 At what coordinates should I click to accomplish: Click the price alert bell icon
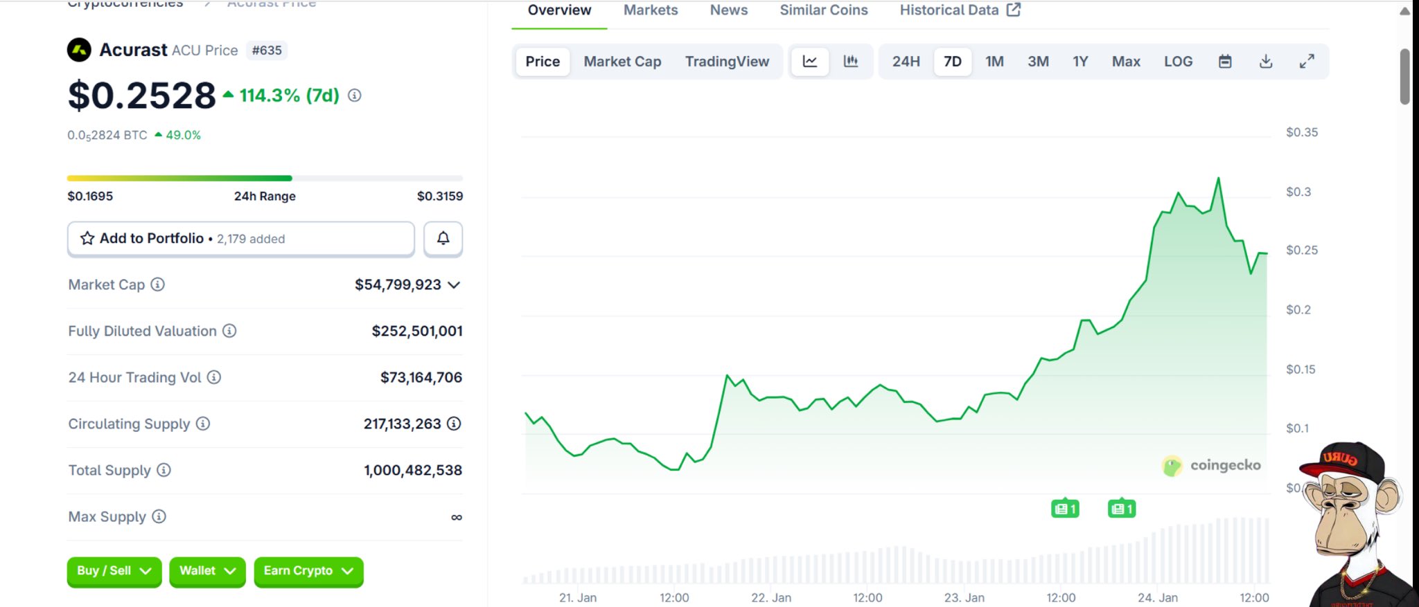(x=443, y=239)
